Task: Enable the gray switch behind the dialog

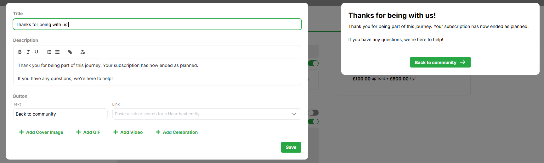Action: (x=314, y=112)
